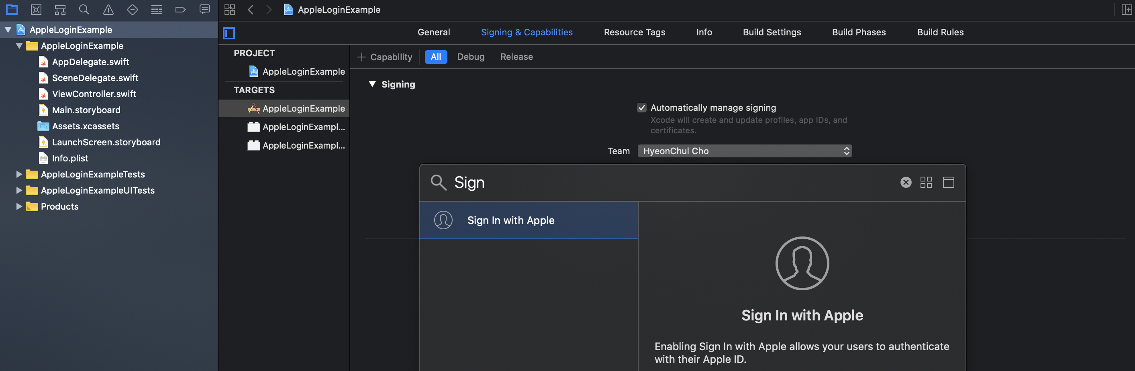Screen dimensions: 1135x371
Task: Select AppleLoginExample root project in navigator
Action: tap(109, 30)
